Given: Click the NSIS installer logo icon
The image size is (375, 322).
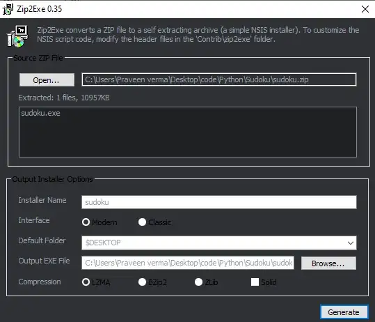Looking at the screenshot, I should point(17,36).
